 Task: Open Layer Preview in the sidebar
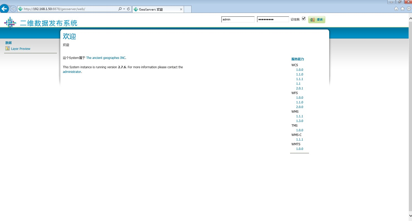click(21, 49)
